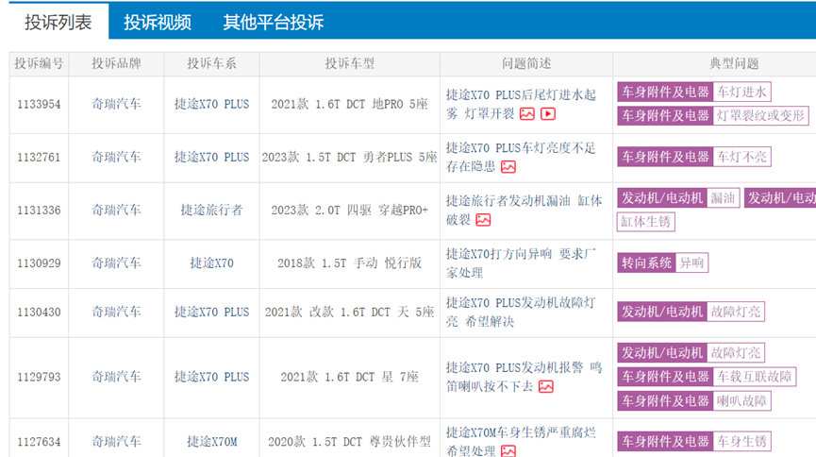Click the 典型问题 column header
This screenshot has height=457, width=816.
(734, 63)
